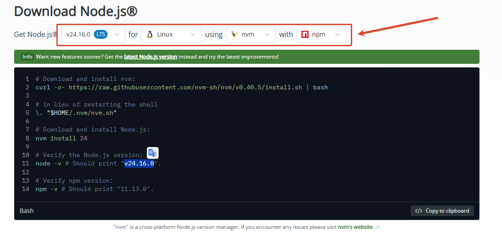Click the external arrow after nvm's website
The image size is (502, 235).
(x=377, y=228)
